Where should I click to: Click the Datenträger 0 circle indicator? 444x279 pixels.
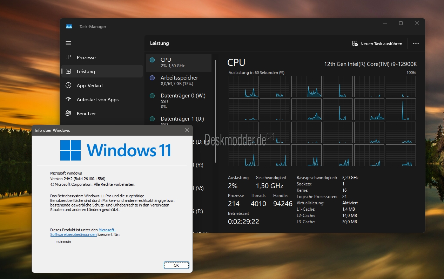coord(152,96)
